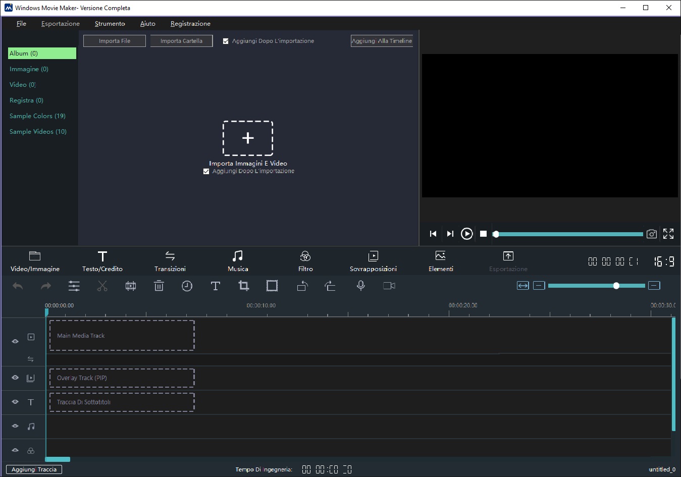Toggle Aggiungi Dopo L'importazione checkbox under import box
681x477 pixels.
206,172
